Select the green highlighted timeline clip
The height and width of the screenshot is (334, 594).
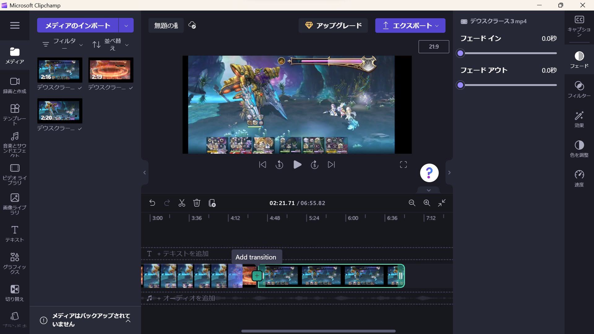[331, 276]
